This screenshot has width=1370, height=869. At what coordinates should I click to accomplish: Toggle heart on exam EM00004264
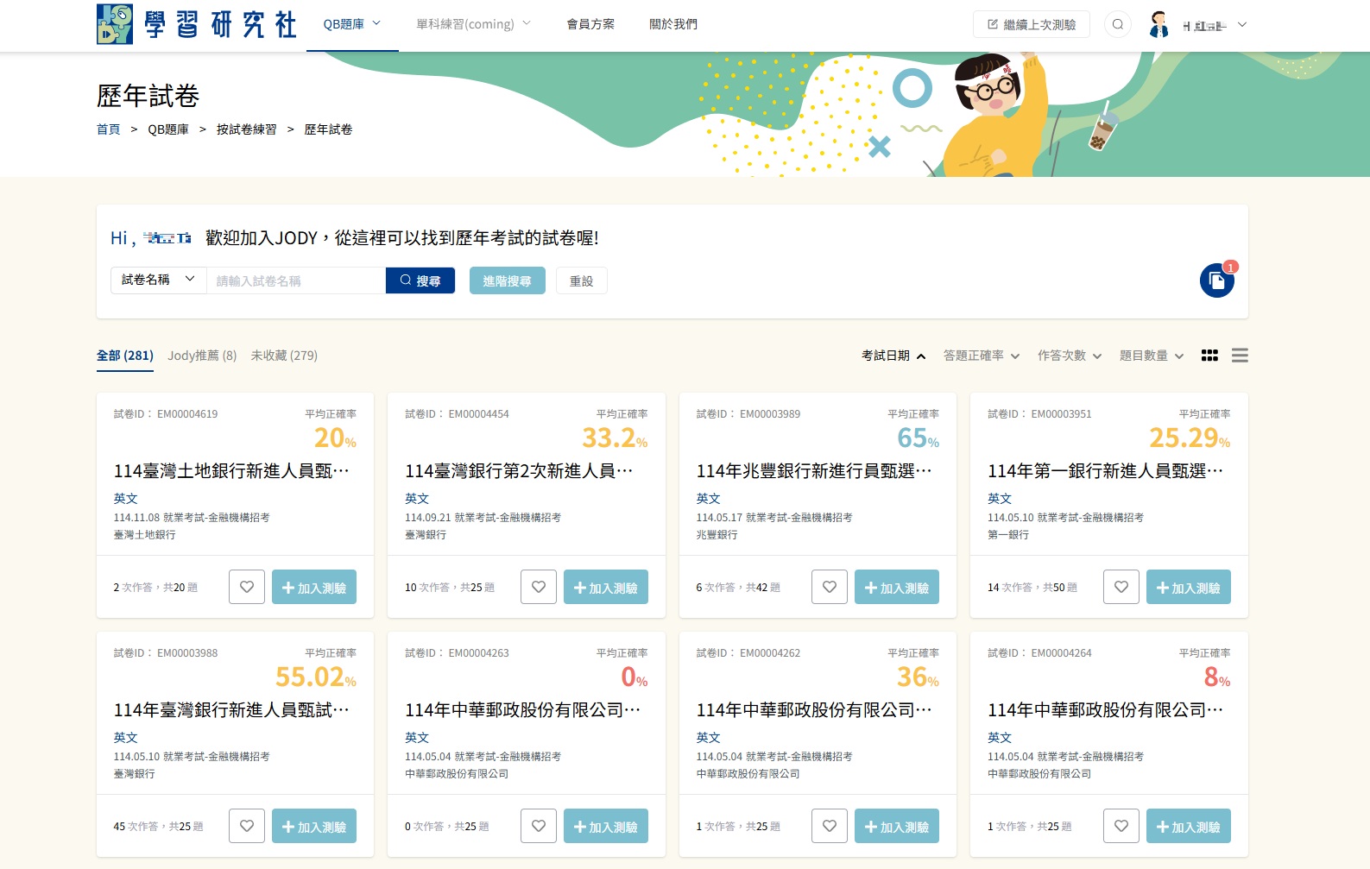[1121, 826]
